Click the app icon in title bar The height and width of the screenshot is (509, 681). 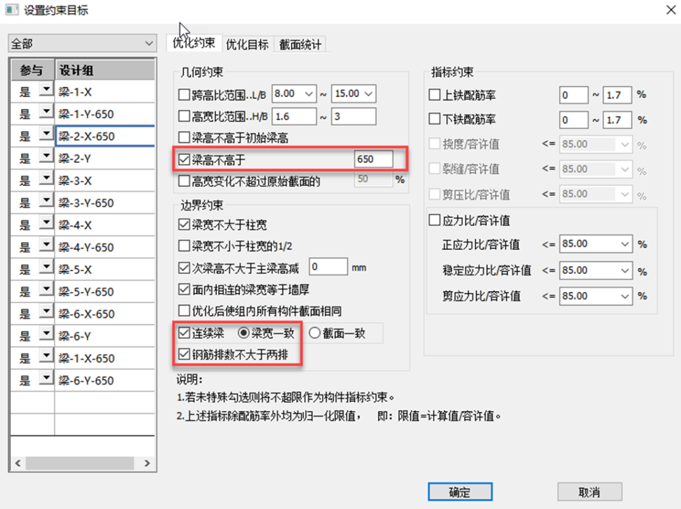point(12,9)
